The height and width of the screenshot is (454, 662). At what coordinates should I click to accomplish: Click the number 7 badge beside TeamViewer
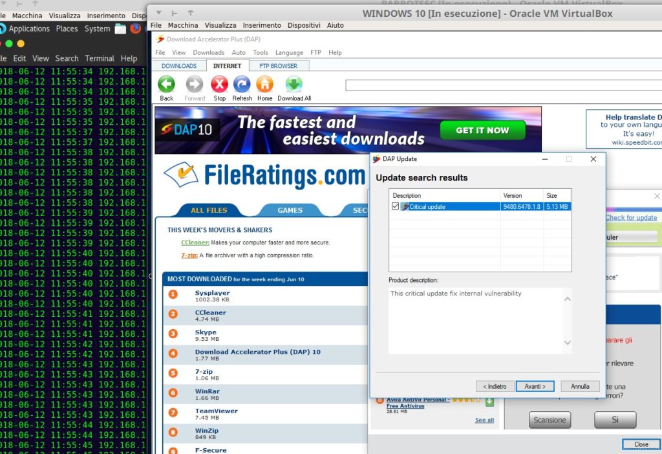click(x=173, y=413)
